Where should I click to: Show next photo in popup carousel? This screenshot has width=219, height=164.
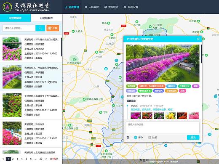click(x=196, y=63)
